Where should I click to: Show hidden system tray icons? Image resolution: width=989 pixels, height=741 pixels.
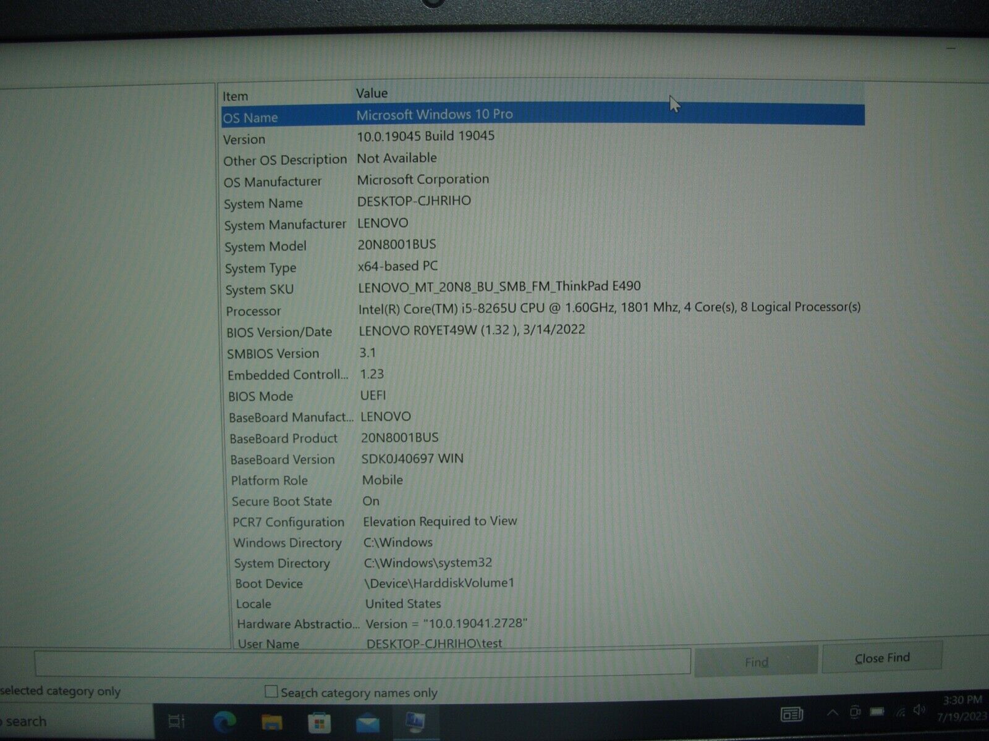pos(832,713)
